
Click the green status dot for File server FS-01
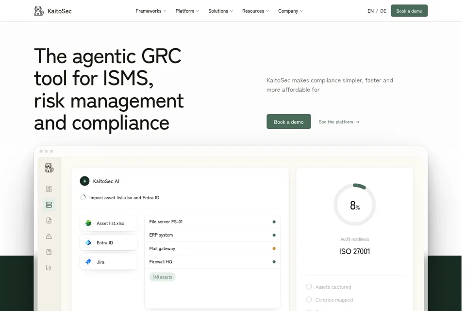tap(274, 222)
